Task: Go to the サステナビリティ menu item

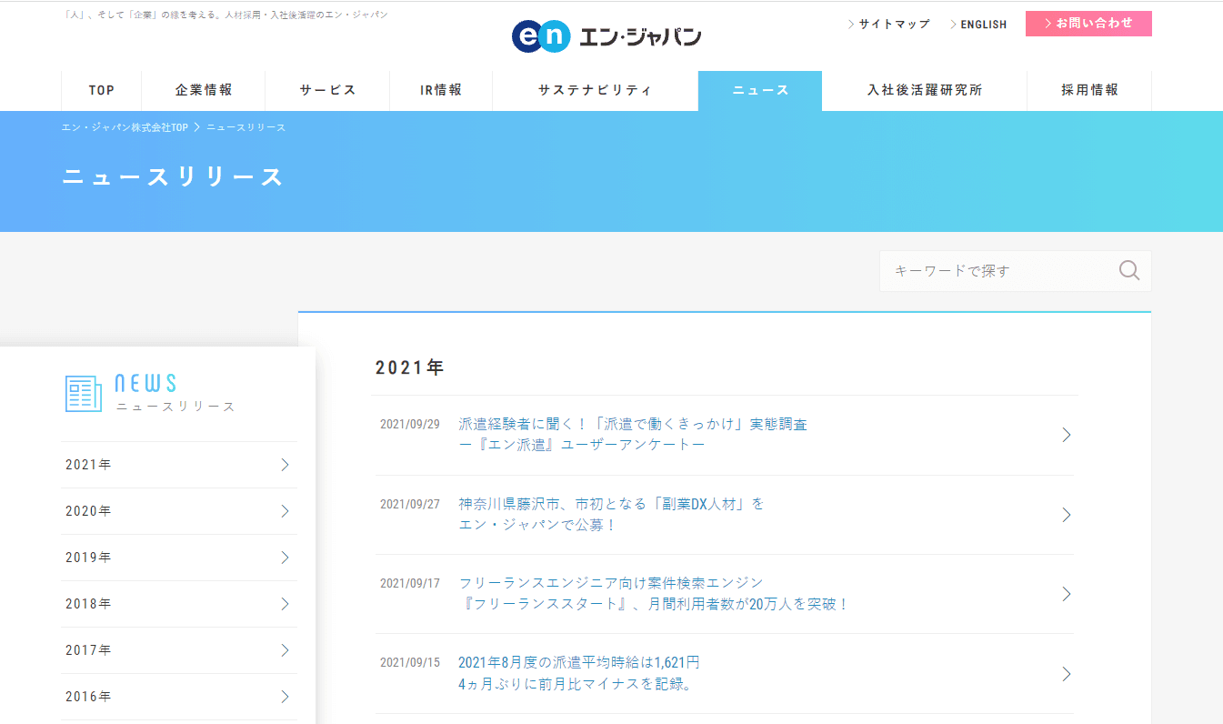Action: 595,90
